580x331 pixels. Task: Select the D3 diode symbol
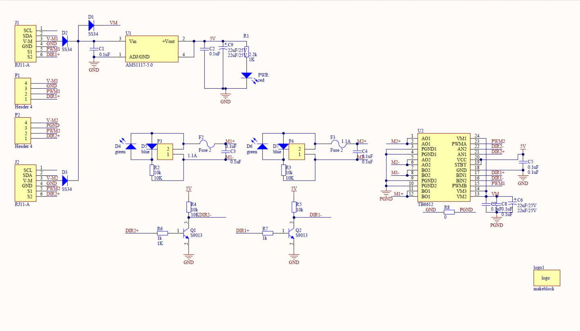[x=64, y=180]
